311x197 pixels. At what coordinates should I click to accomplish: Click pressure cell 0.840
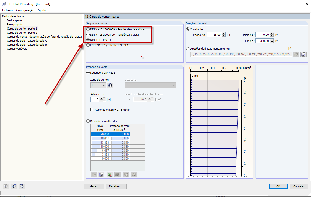point(120,143)
